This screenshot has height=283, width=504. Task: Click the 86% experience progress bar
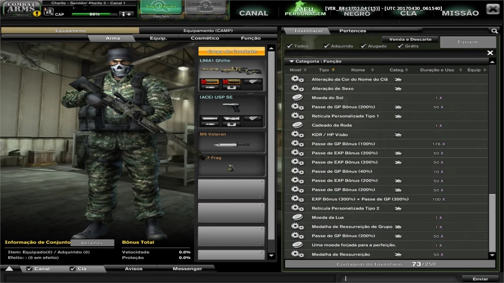(94, 14)
